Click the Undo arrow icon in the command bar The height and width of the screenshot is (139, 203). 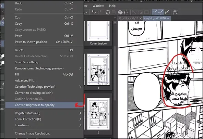click(94, 12)
